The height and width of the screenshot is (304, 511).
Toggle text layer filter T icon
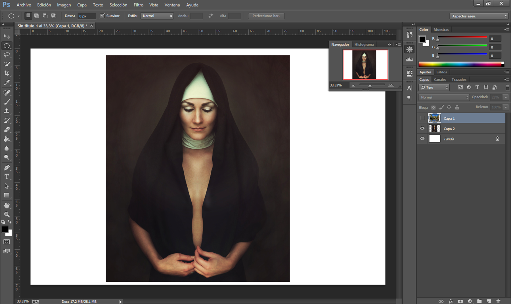click(x=477, y=88)
